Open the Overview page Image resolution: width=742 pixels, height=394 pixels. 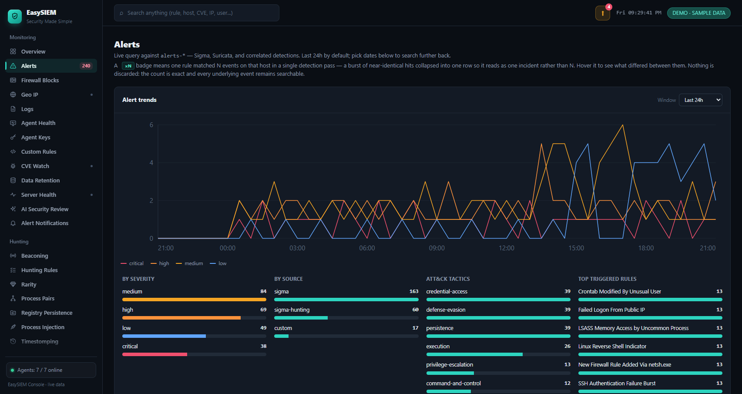(x=51, y=51)
